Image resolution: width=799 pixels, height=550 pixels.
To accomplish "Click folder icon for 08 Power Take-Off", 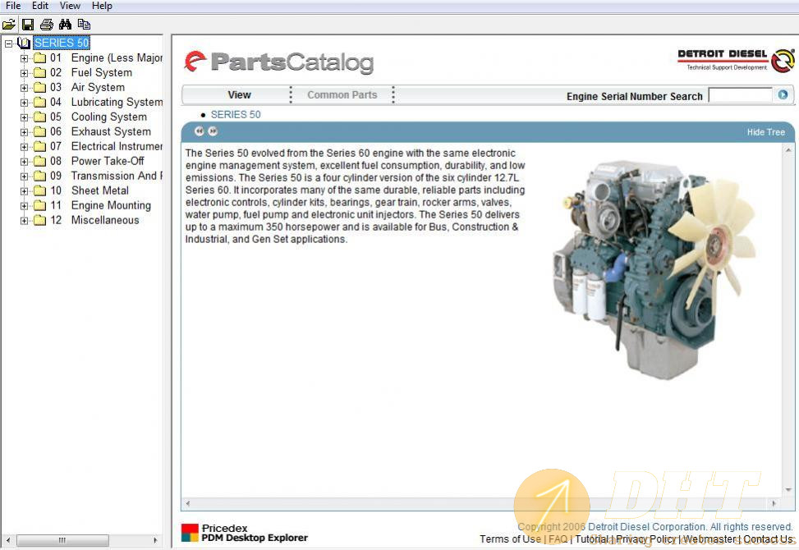I will coord(39,162).
